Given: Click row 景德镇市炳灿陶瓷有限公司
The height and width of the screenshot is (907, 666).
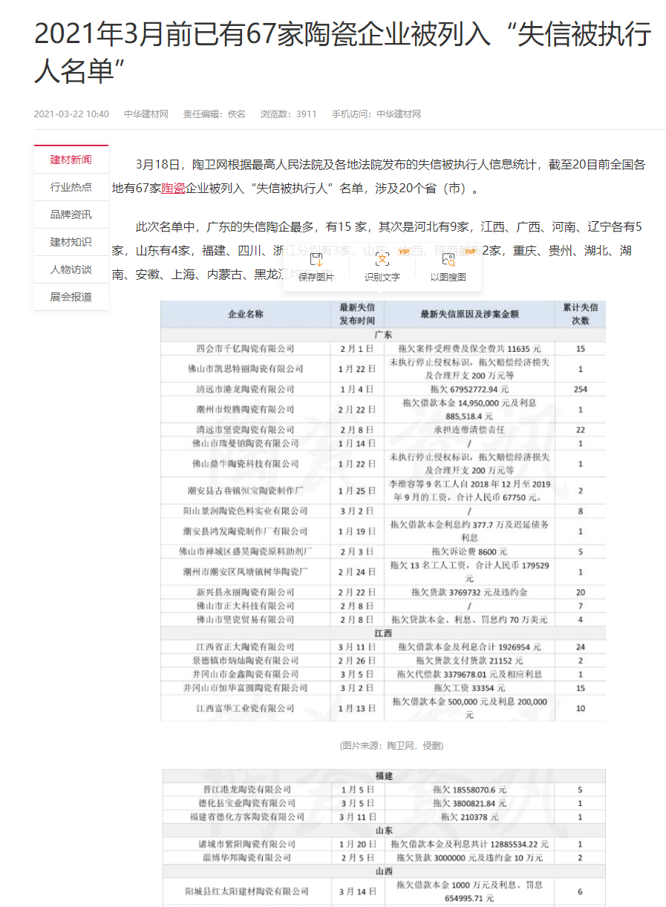Looking at the screenshot, I should pyautogui.click(x=383, y=661).
